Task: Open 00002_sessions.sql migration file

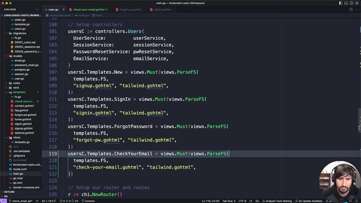Action: [x=27, y=47]
